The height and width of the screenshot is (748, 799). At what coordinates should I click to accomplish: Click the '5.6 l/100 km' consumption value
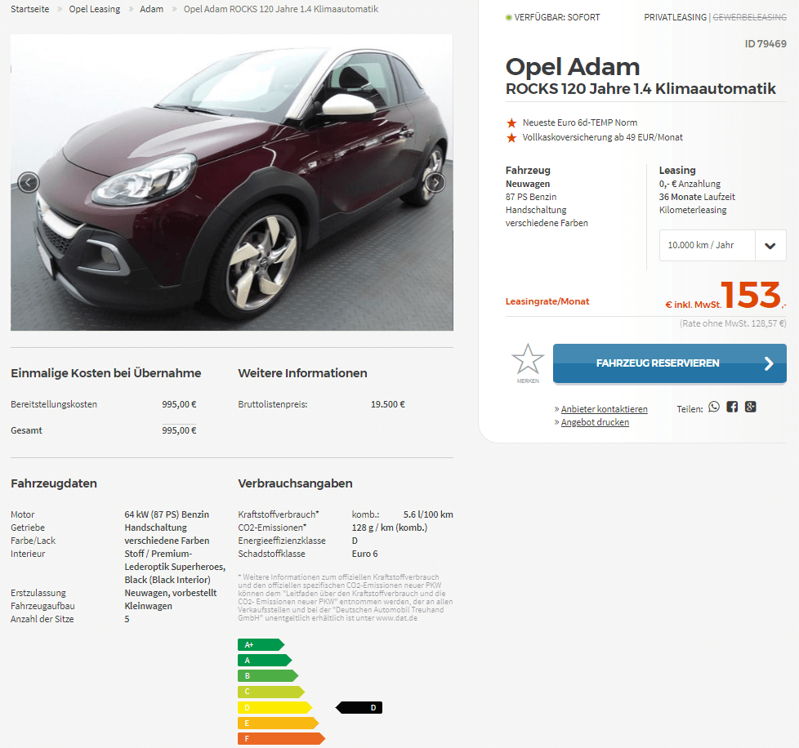[x=428, y=514]
